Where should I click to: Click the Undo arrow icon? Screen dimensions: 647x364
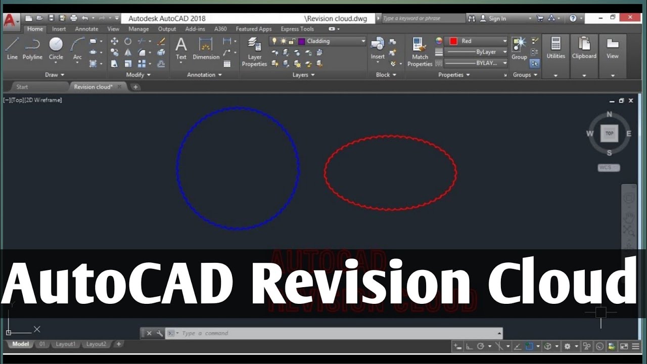point(85,18)
